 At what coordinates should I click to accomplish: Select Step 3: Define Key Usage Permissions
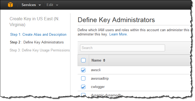pyautogui.click(x=40, y=50)
